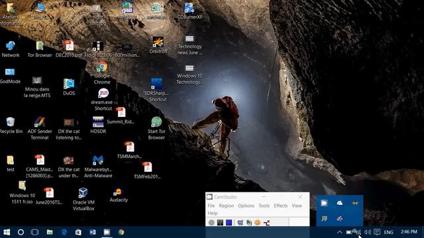Open the Help menu in CamStudio
The height and width of the screenshot is (238, 424).
[213, 213]
